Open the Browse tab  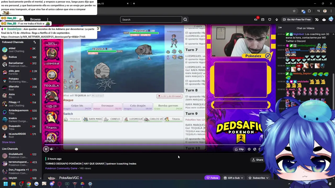point(35,20)
